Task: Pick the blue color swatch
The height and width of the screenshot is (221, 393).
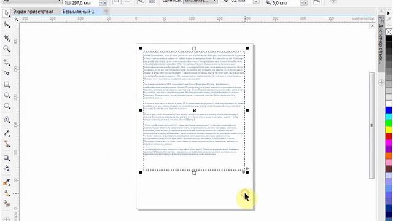Action: point(389,110)
